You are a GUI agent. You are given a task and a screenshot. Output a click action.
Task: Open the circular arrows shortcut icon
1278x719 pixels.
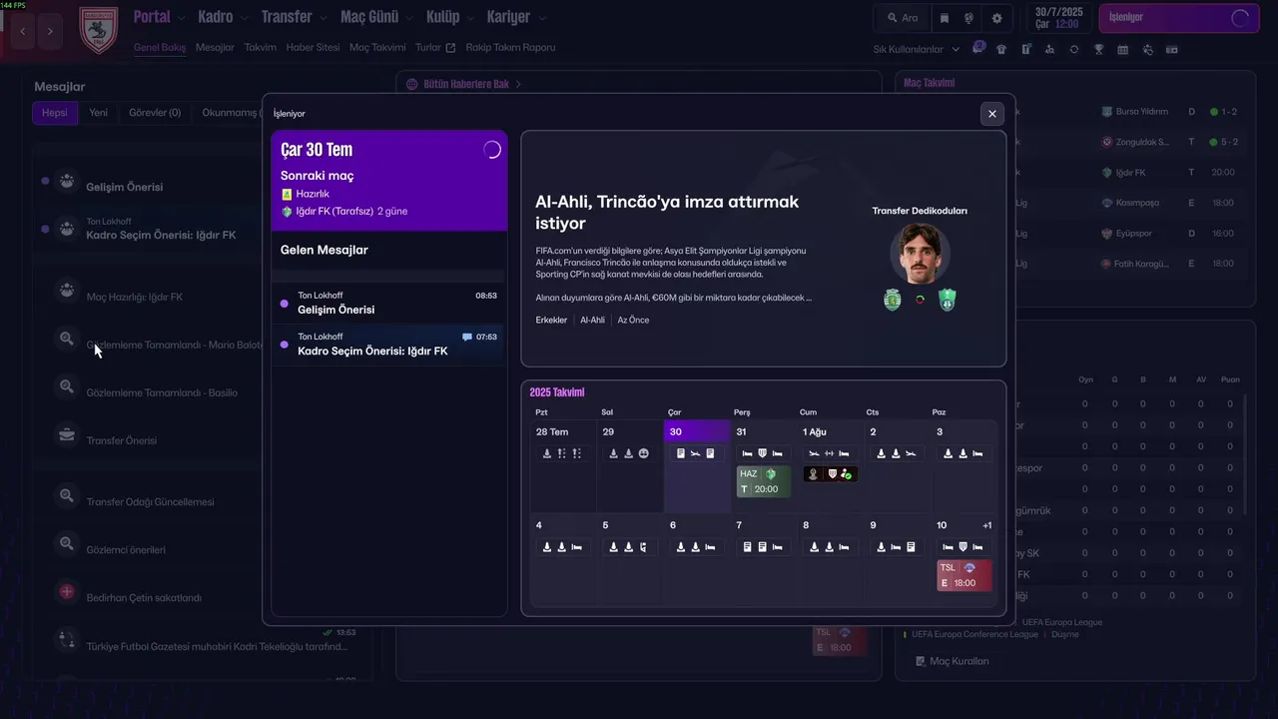(x=1074, y=49)
